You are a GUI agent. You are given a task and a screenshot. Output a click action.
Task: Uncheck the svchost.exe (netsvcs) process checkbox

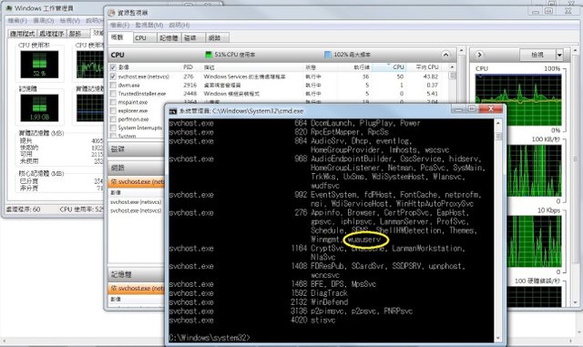click(x=113, y=77)
